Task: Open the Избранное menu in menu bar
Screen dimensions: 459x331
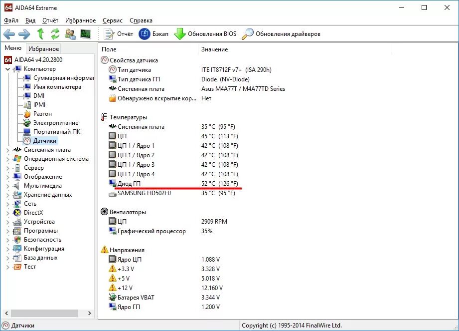Action: pos(81,20)
